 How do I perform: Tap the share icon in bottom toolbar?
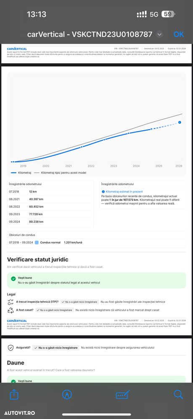pyautogui.click(x=14, y=394)
